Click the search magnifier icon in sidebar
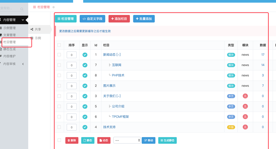Screen dimensions: 276x149 pos(22,9)
